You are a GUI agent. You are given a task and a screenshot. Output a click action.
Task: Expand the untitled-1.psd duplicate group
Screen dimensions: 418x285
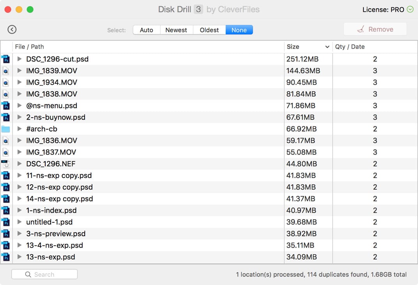pos(19,222)
